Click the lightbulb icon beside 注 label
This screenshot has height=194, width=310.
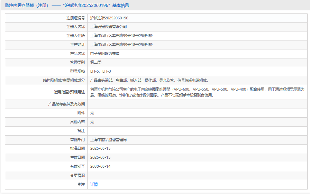[79, 184]
